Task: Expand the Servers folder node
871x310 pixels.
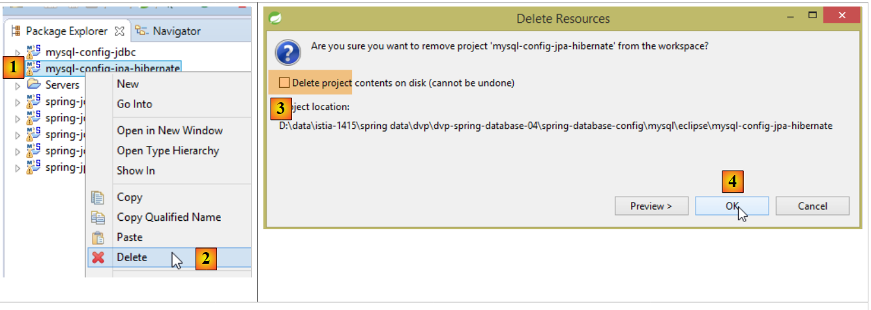Action: coord(18,85)
